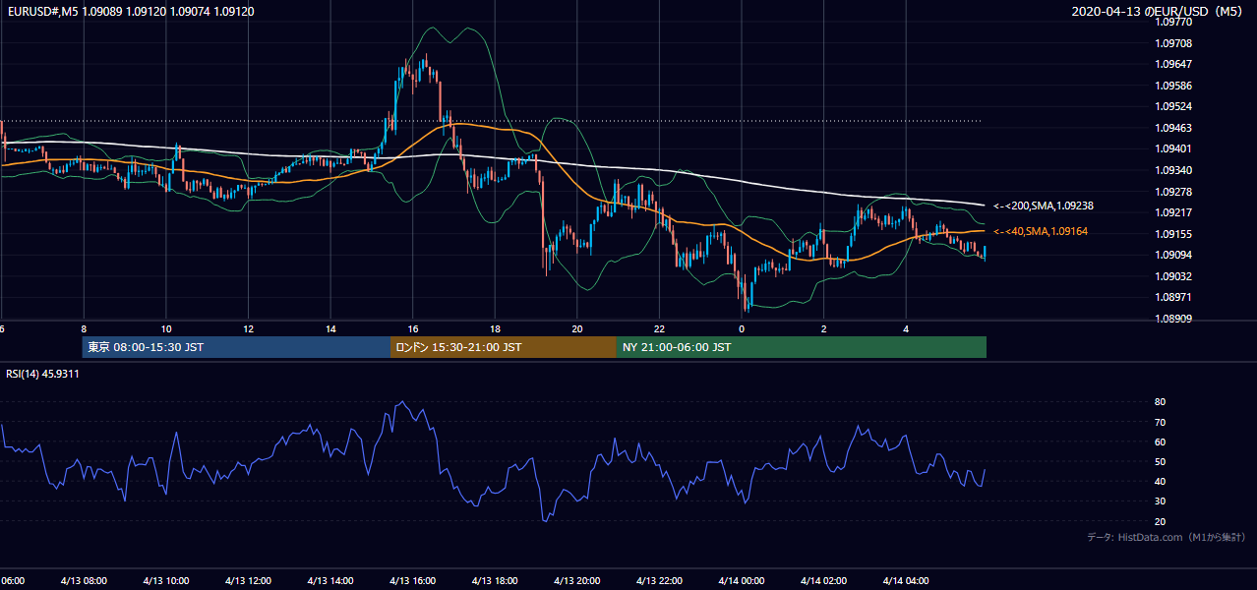Click price axis value 1.09401
The image size is (1257, 590).
click(x=1174, y=148)
